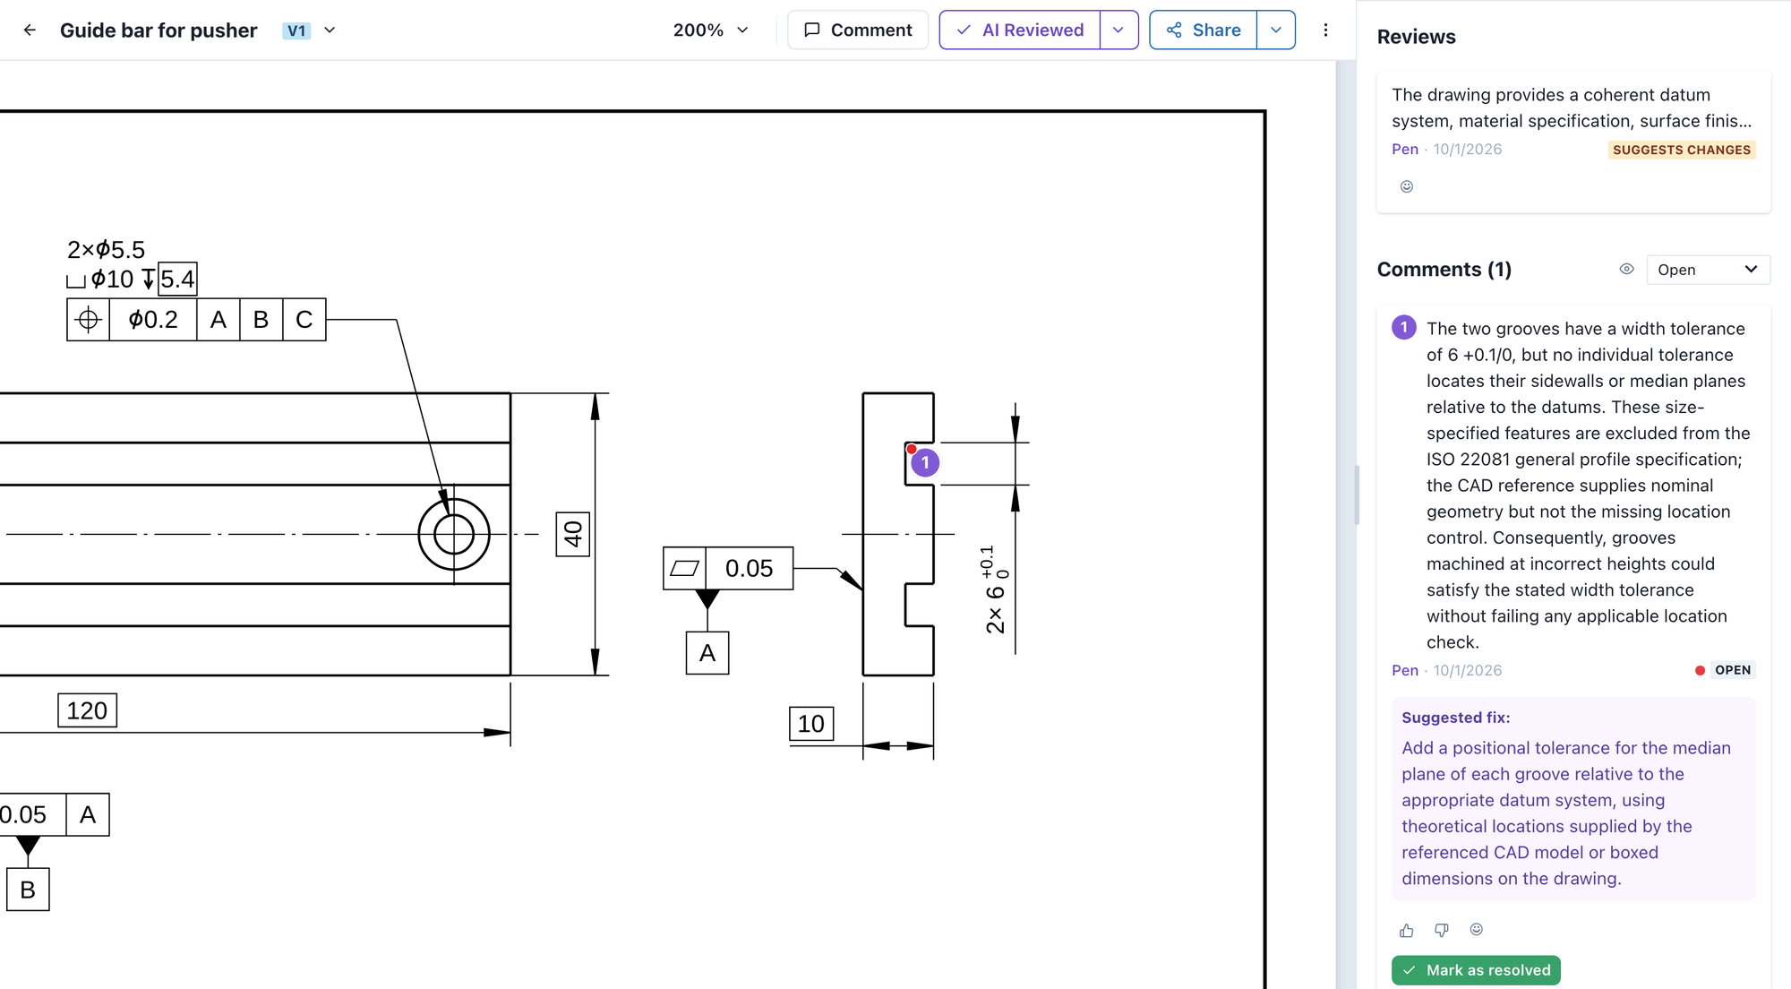This screenshot has height=989, width=1791.
Task: Click the position tolerance ϕ0.2 frame
Action: point(196,320)
